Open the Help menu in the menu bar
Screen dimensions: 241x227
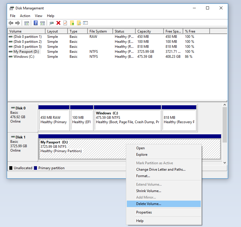50,16
